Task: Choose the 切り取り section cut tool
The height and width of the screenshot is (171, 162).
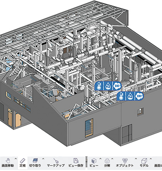Action: click(x=35, y=163)
